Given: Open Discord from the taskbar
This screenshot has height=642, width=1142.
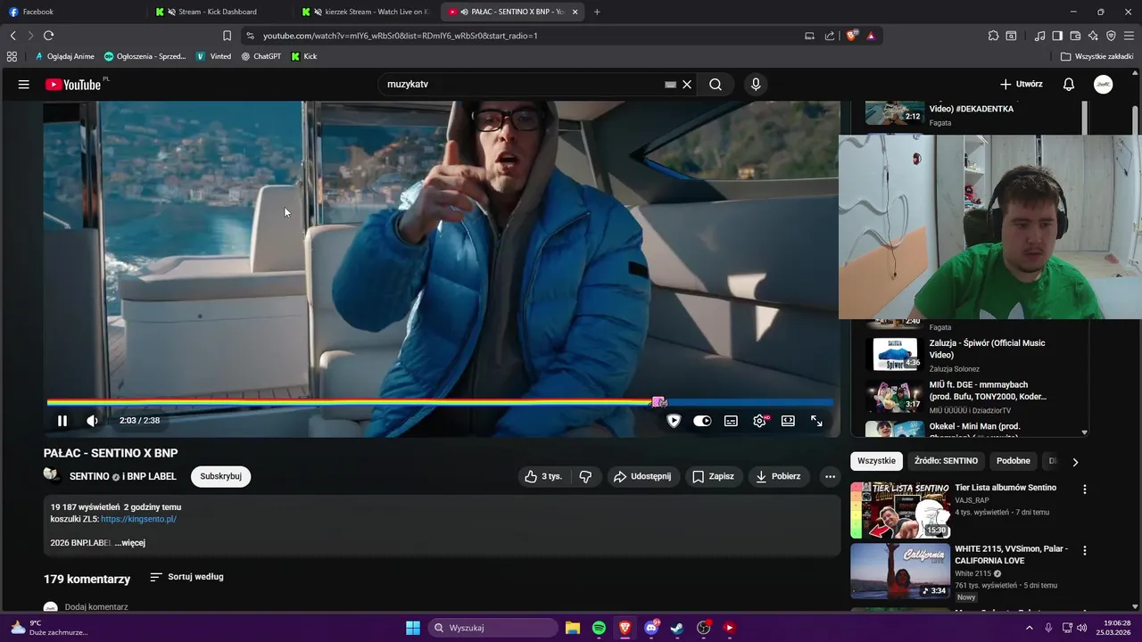Looking at the screenshot, I should point(651,628).
